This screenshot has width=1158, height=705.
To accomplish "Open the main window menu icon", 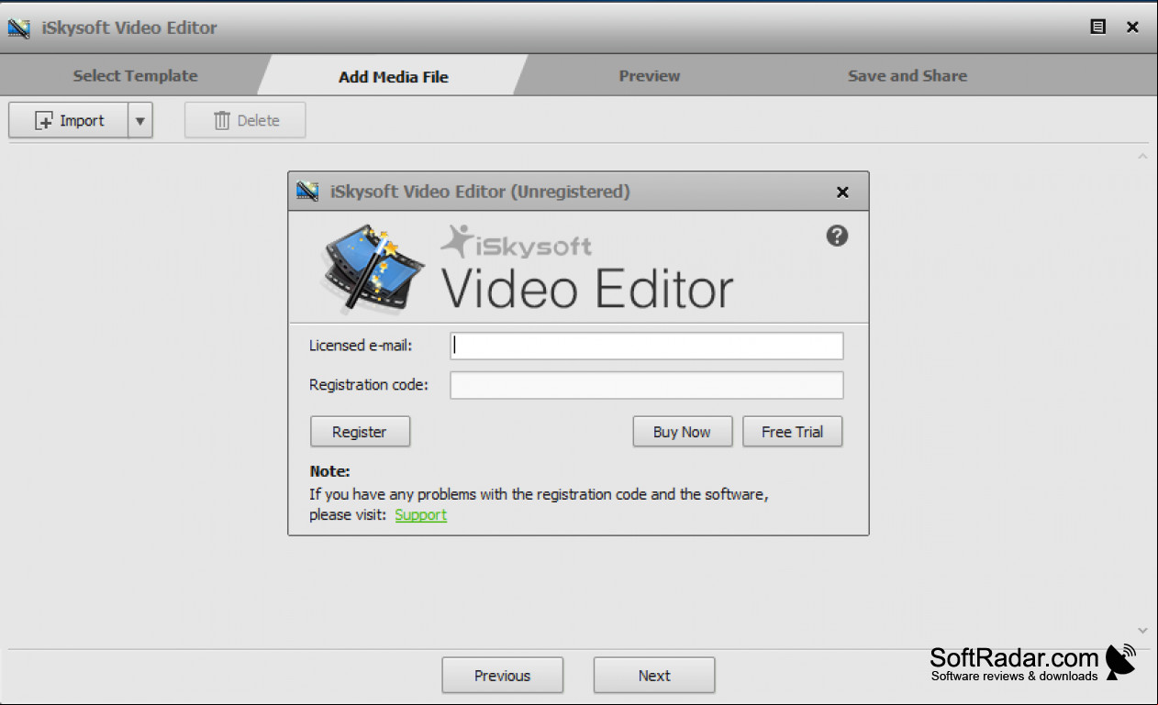I will pos(1097,27).
